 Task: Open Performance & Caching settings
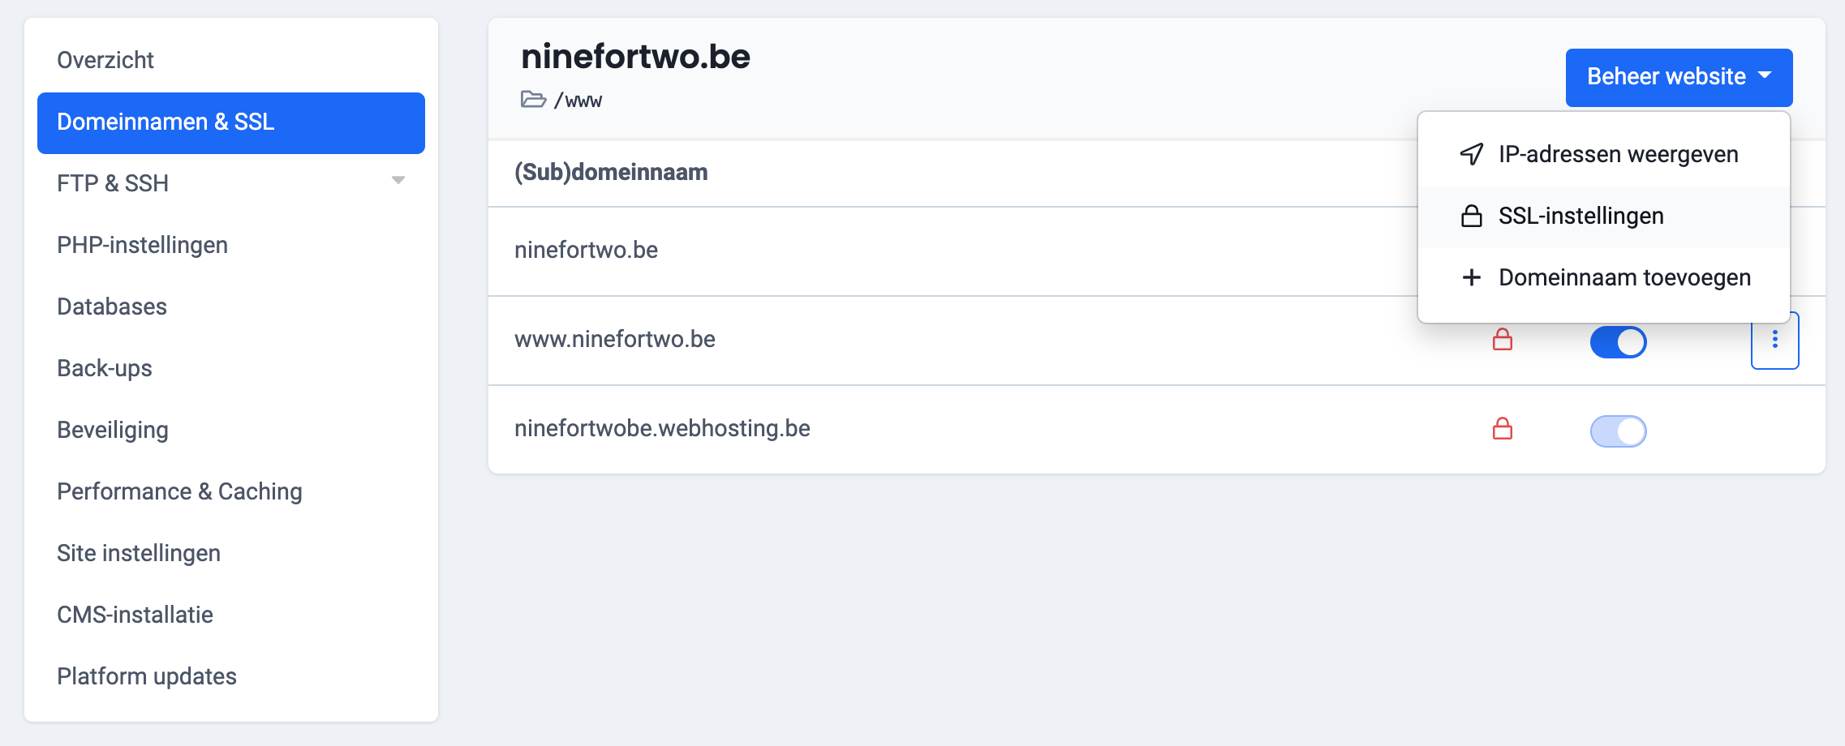(179, 491)
